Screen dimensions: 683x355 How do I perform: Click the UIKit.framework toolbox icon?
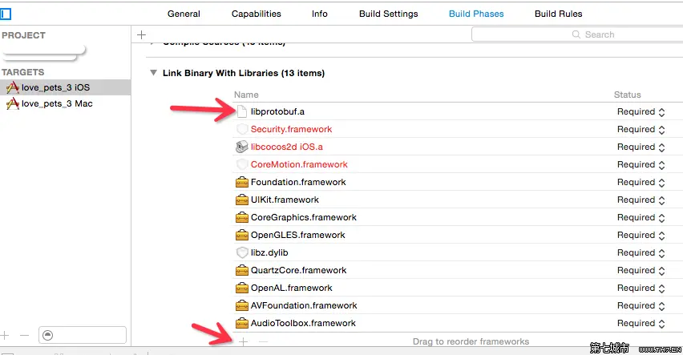pos(242,200)
